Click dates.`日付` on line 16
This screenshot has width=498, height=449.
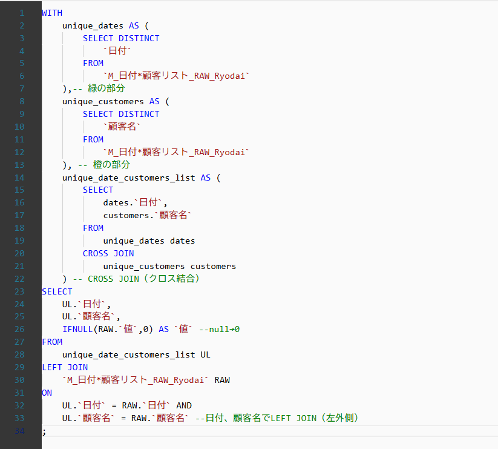coord(133,202)
